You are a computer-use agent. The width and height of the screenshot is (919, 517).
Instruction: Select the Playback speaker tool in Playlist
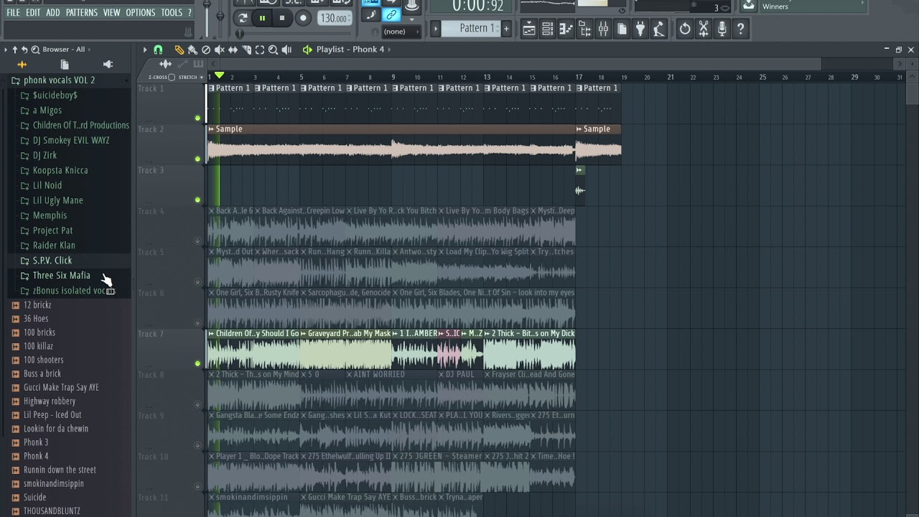coord(286,50)
